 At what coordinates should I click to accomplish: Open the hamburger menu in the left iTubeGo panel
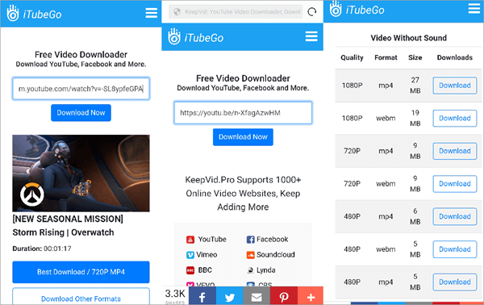pyautogui.click(x=152, y=13)
